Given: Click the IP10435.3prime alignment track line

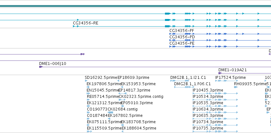Looking at the screenshot, I should pos(215,93).
